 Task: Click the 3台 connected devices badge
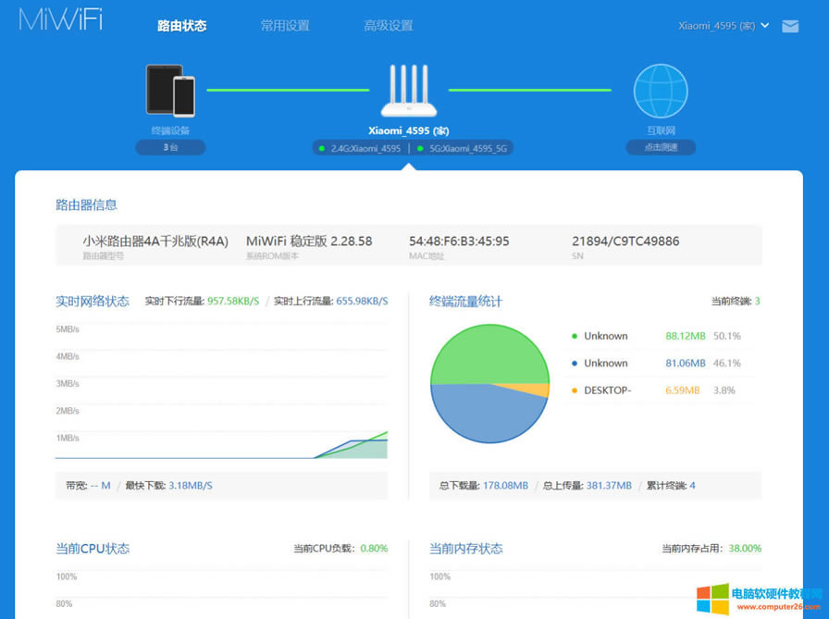pos(170,147)
